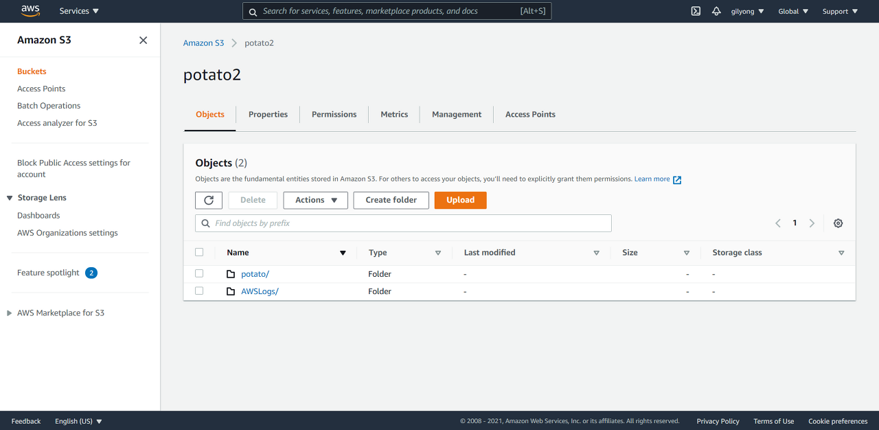The height and width of the screenshot is (430, 879).
Task: Check the potato/ row checkbox
Action: pyautogui.click(x=199, y=273)
